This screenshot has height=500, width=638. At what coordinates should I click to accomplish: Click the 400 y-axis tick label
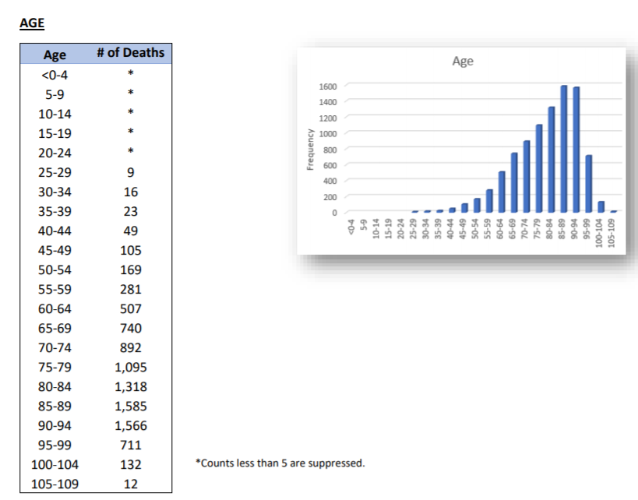tap(330, 181)
